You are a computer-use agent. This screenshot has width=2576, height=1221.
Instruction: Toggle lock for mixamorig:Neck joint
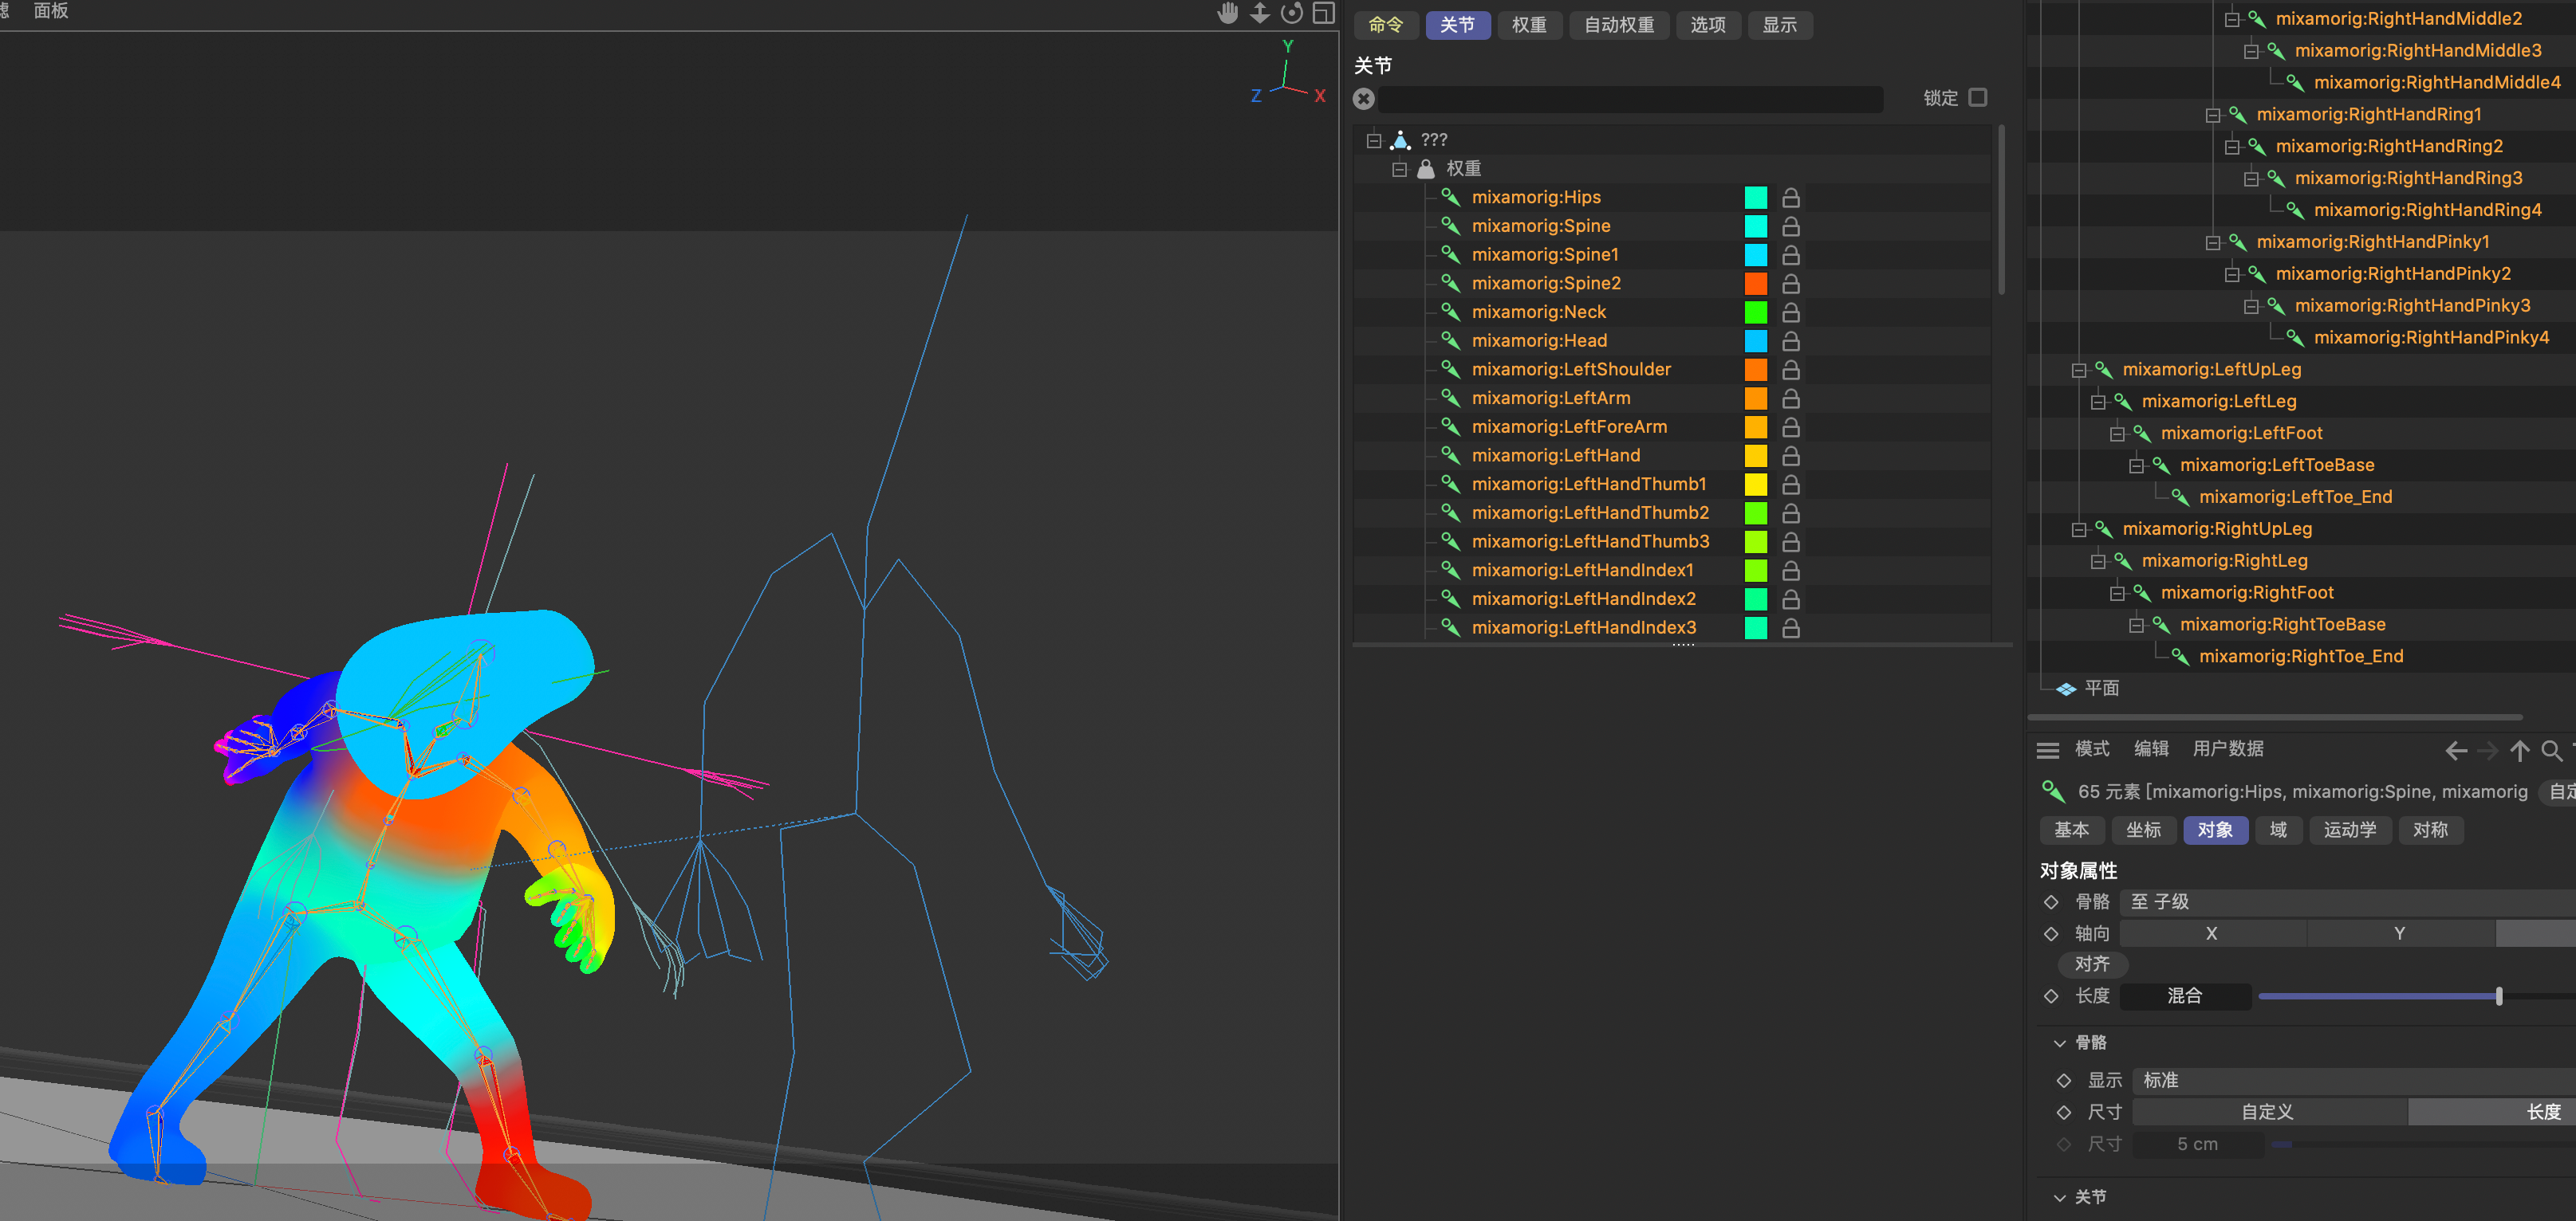tap(1790, 312)
